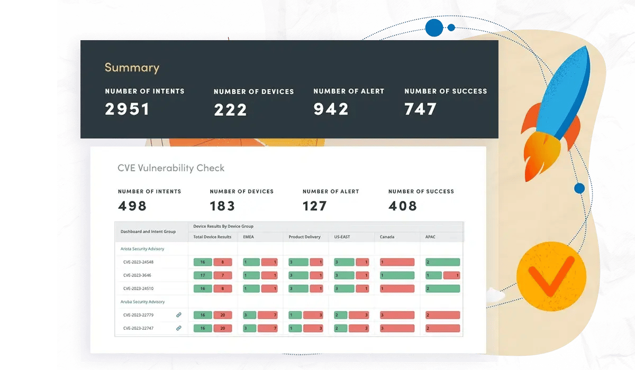635x370 pixels.
Task: Collapse the Aruba Security Advisory group
Action: [x=142, y=301]
